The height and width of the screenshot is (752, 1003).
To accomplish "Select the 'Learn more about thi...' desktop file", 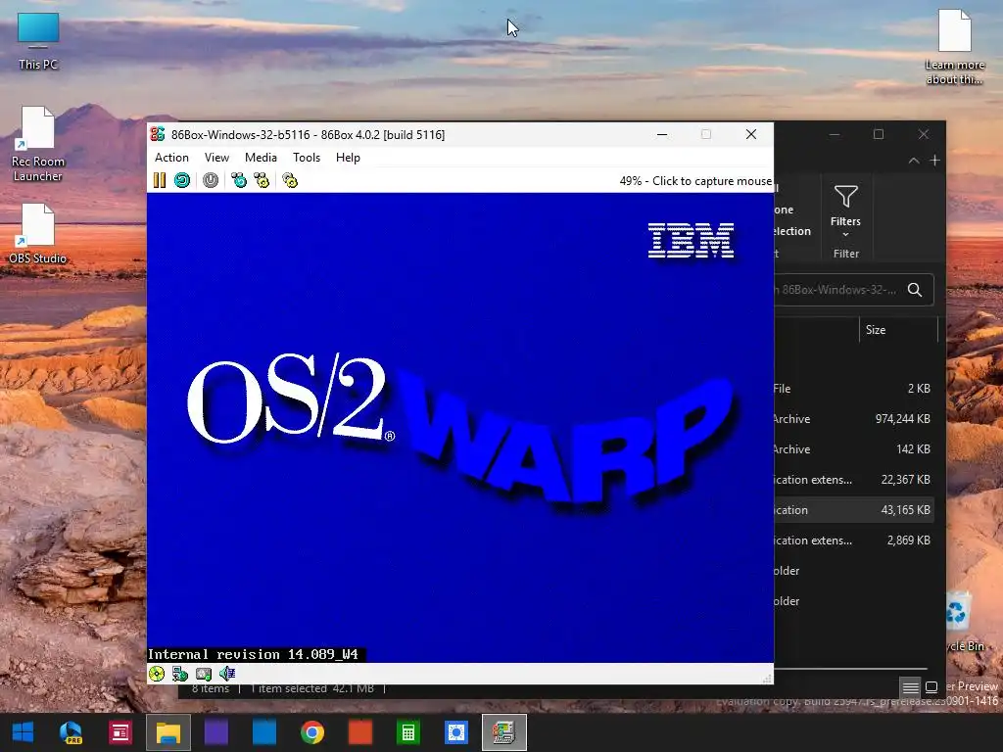I will 954,47.
